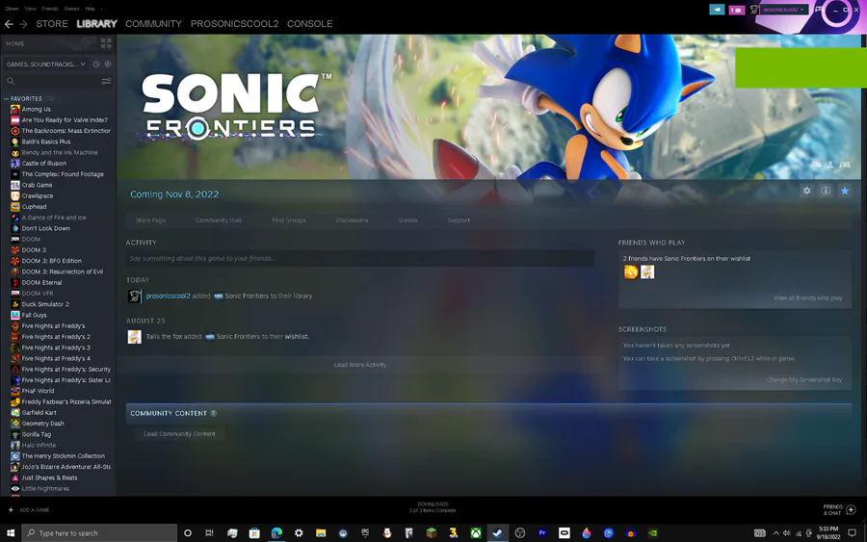Show game info icon
867x542 pixels.
pyautogui.click(x=826, y=191)
